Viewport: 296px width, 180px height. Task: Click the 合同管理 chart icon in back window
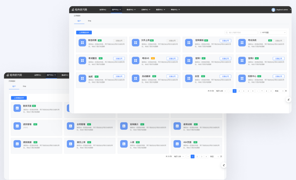point(71,126)
